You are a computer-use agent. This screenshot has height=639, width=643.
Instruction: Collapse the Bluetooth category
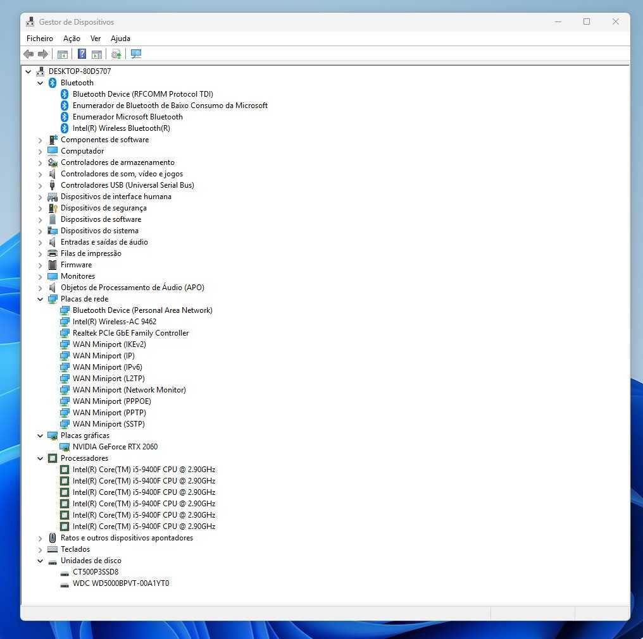(x=41, y=83)
